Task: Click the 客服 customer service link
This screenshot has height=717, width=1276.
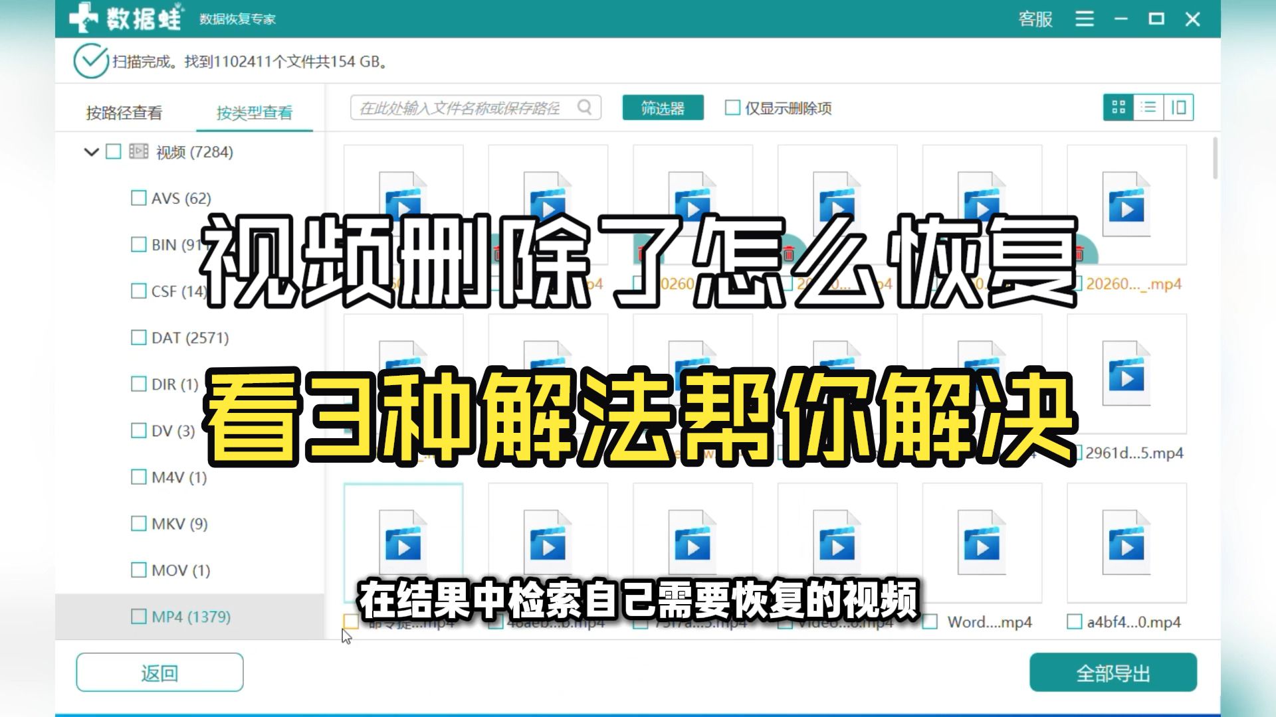Action: click(1035, 19)
